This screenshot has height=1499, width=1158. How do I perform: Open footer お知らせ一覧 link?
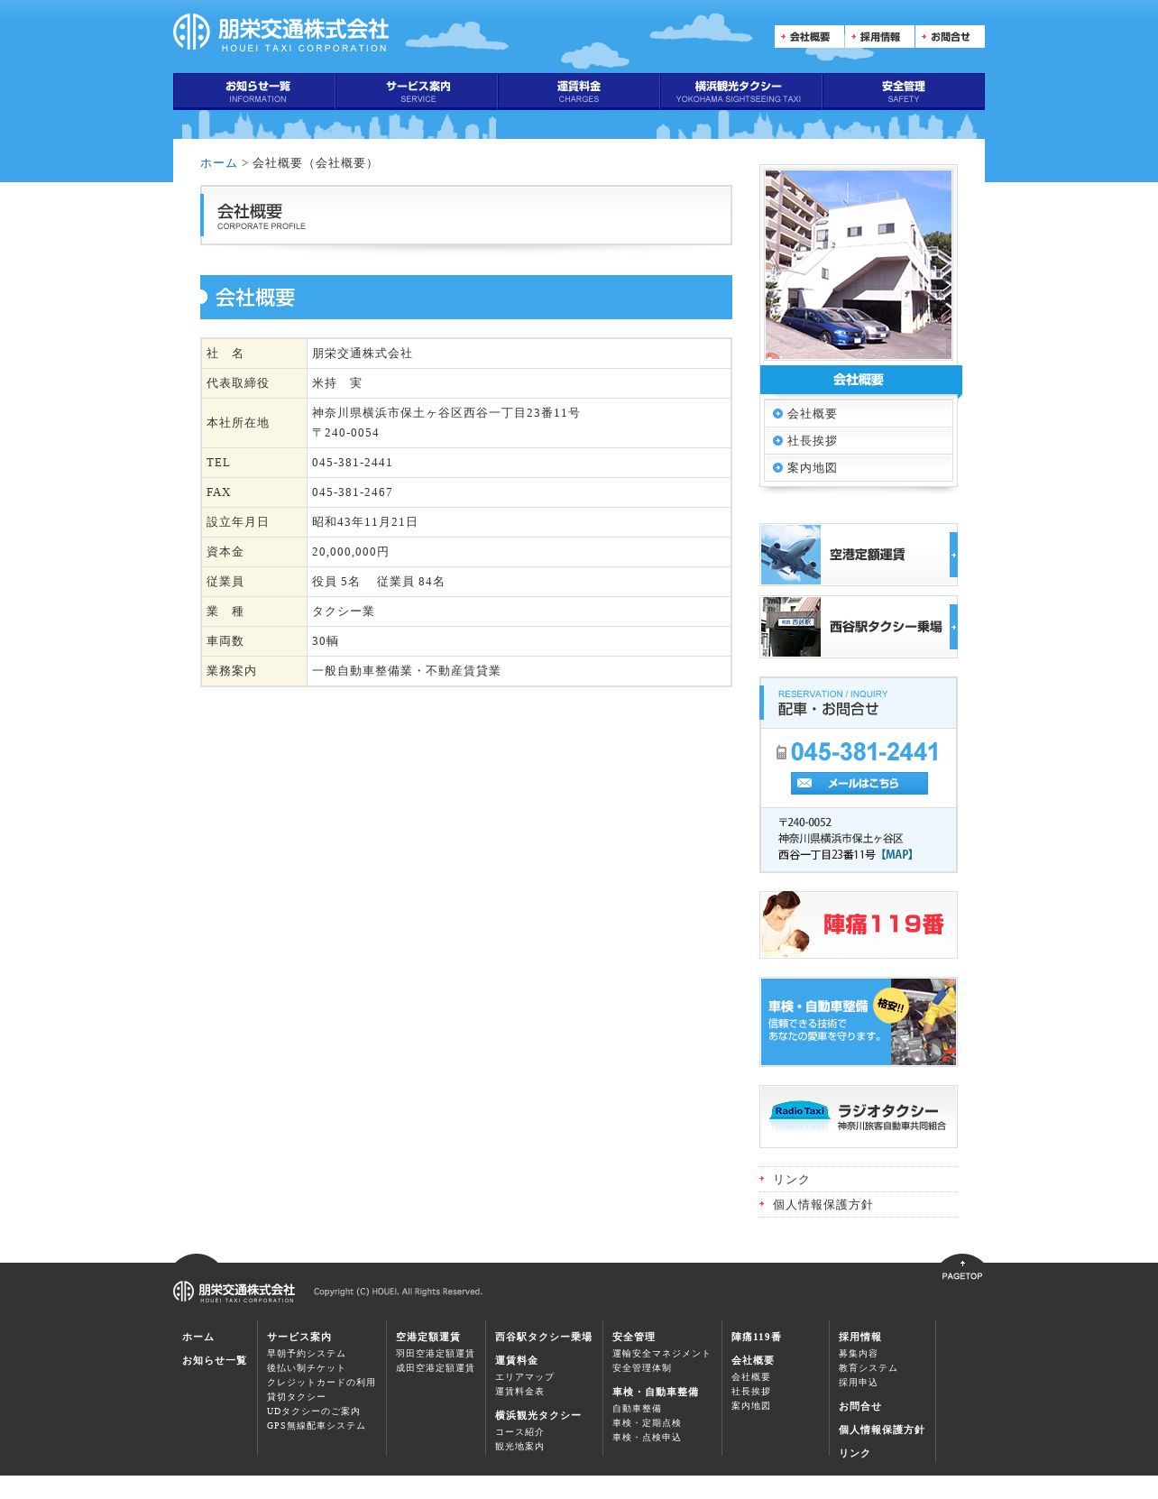coord(215,1360)
